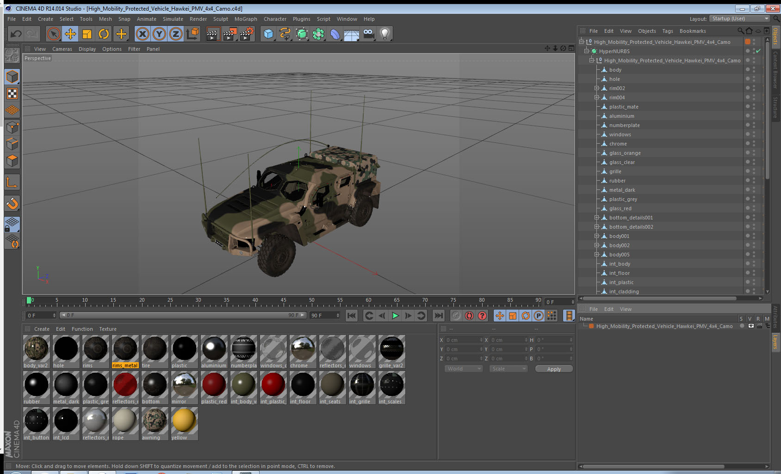The width and height of the screenshot is (781, 474).
Task: Expand the rim004 object
Action: 597,97
